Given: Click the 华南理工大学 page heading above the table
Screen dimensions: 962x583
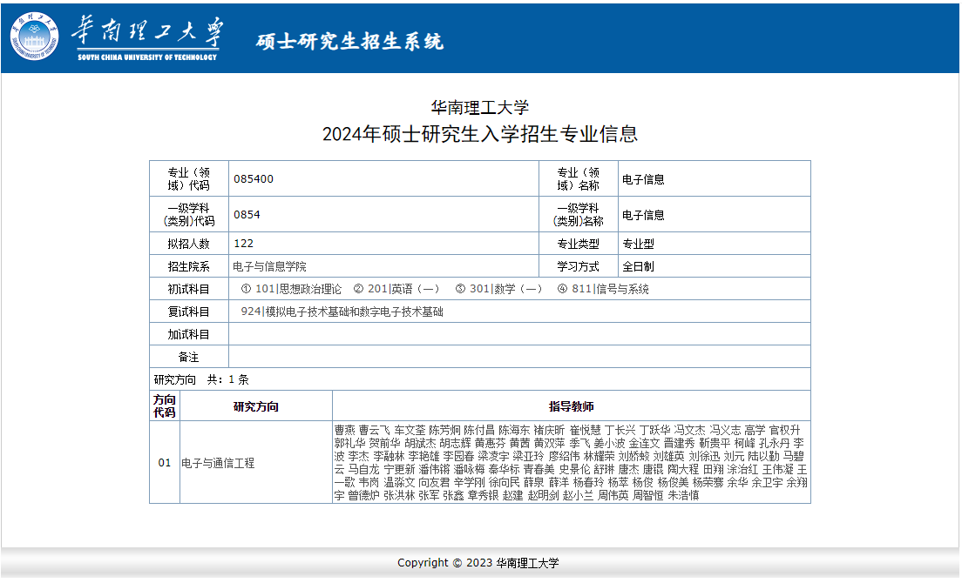Looking at the screenshot, I should click(480, 108).
